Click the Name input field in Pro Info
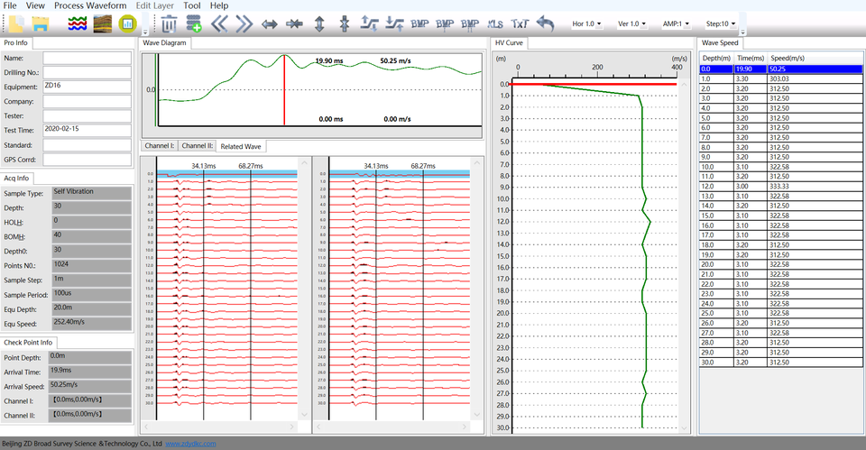This screenshot has width=866, height=450. click(87, 59)
